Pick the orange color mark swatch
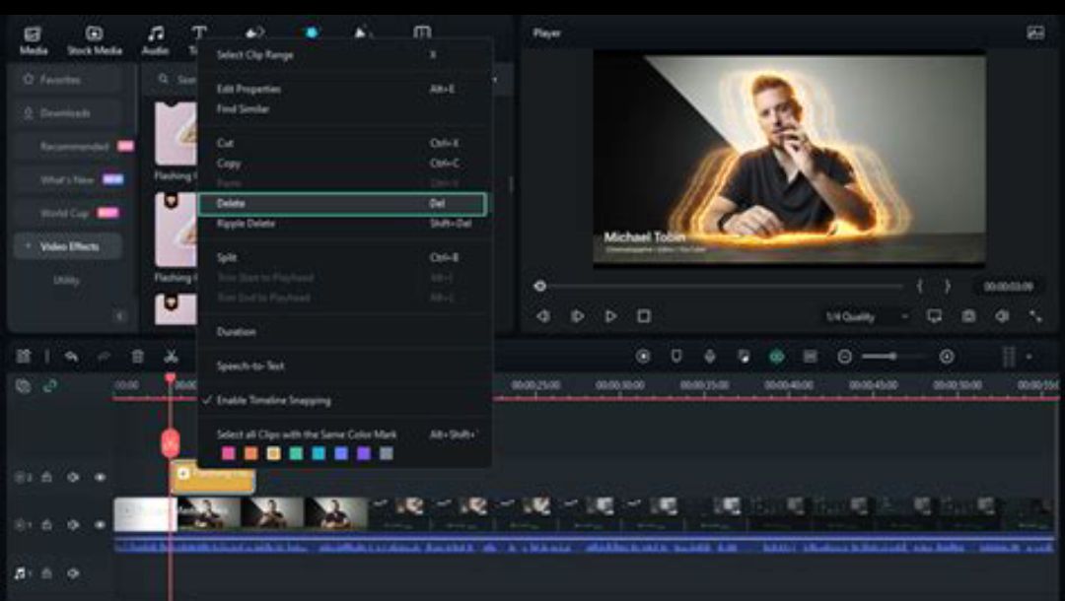1065x601 pixels. click(x=251, y=453)
